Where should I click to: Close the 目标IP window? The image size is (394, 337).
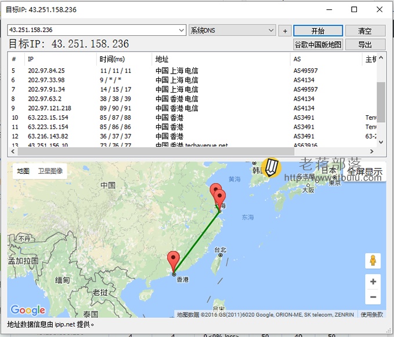(x=379, y=9)
